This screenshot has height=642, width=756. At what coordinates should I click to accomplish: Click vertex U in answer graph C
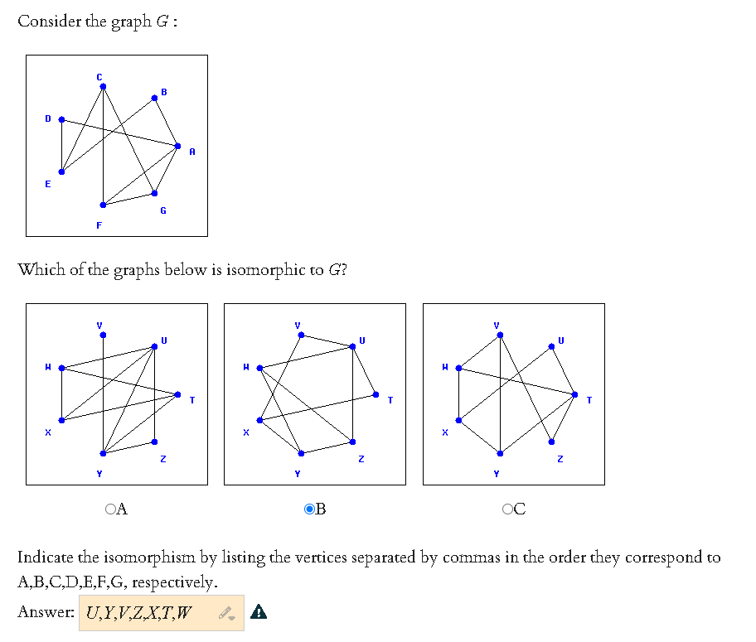click(x=551, y=345)
